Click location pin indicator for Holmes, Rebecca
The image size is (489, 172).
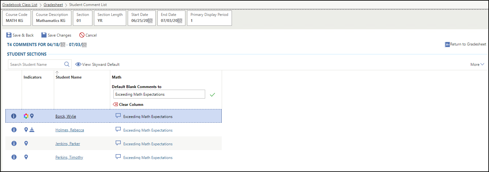(x=26, y=130)
